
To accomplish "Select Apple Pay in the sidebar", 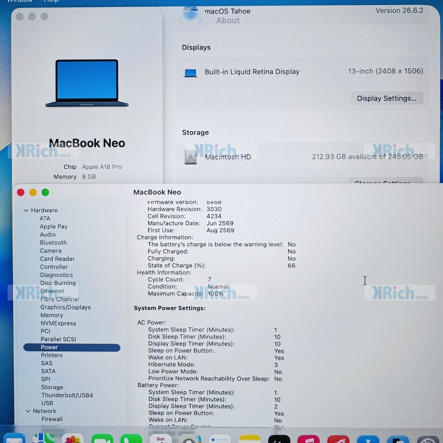I will (54, 226).
